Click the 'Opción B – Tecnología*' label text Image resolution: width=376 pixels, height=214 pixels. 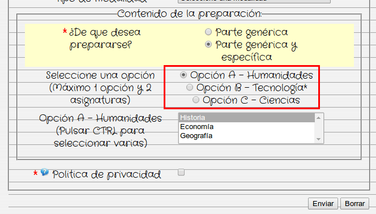pos(252,88)
